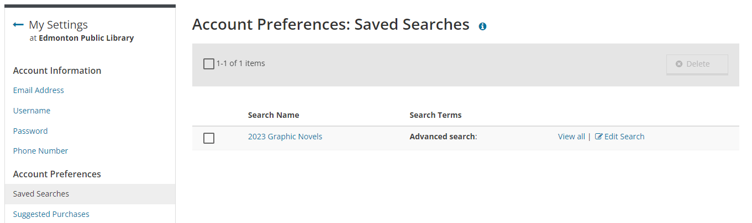Viewport: 752px width, 223px height.
Task: Click the back arrow beside My Settings
Action: click(x=18, y=25)
